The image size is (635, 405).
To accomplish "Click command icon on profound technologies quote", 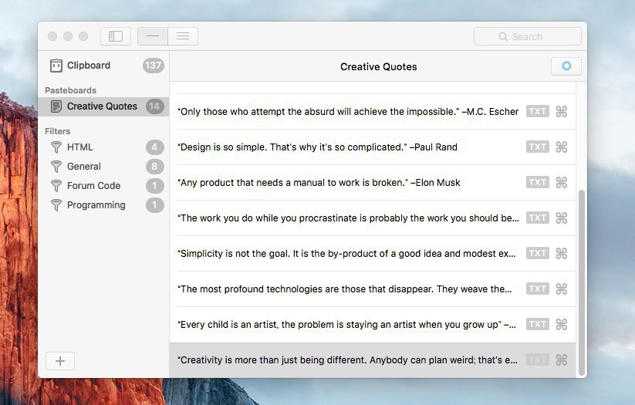I will tap(561, 289).
